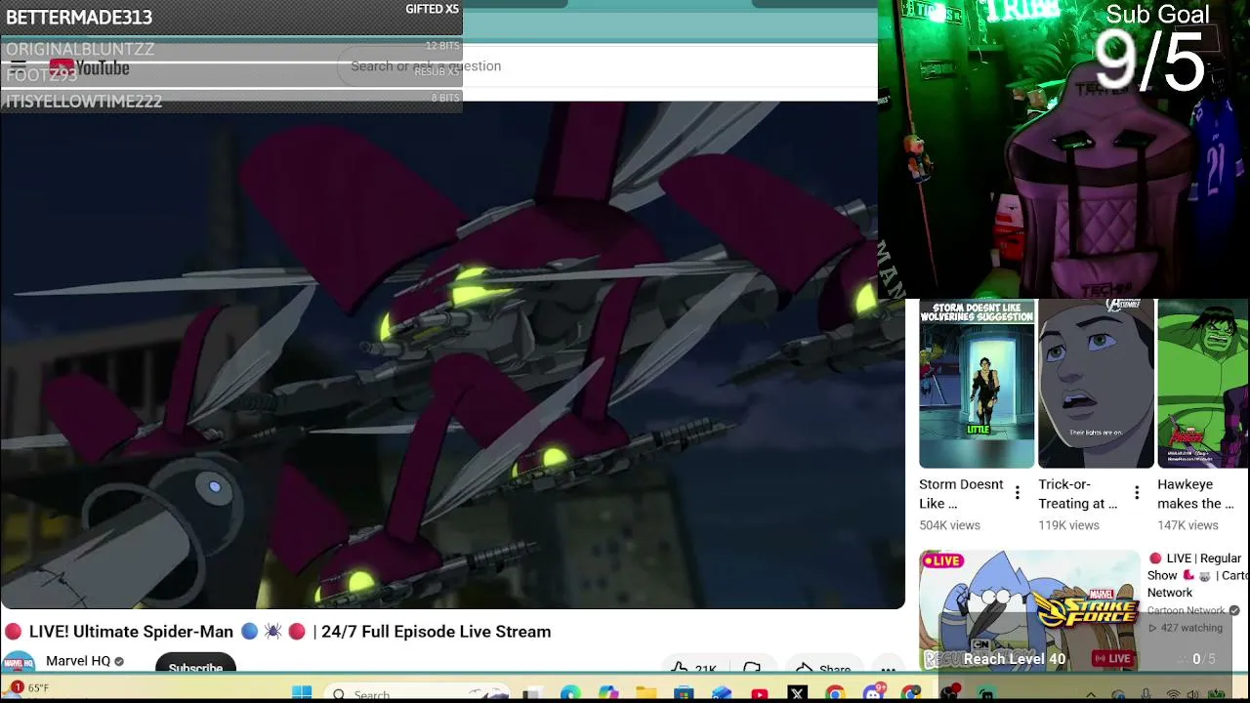Share the Ultimate Spider-Man live stream
Screen dimensions: 1250x703
click(823, 668)
